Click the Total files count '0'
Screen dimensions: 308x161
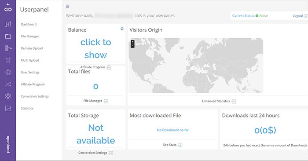95,86
